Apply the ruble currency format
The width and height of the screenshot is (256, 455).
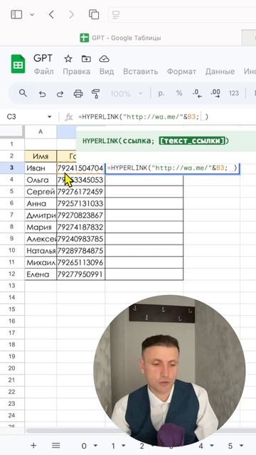(x=161, y=93)
